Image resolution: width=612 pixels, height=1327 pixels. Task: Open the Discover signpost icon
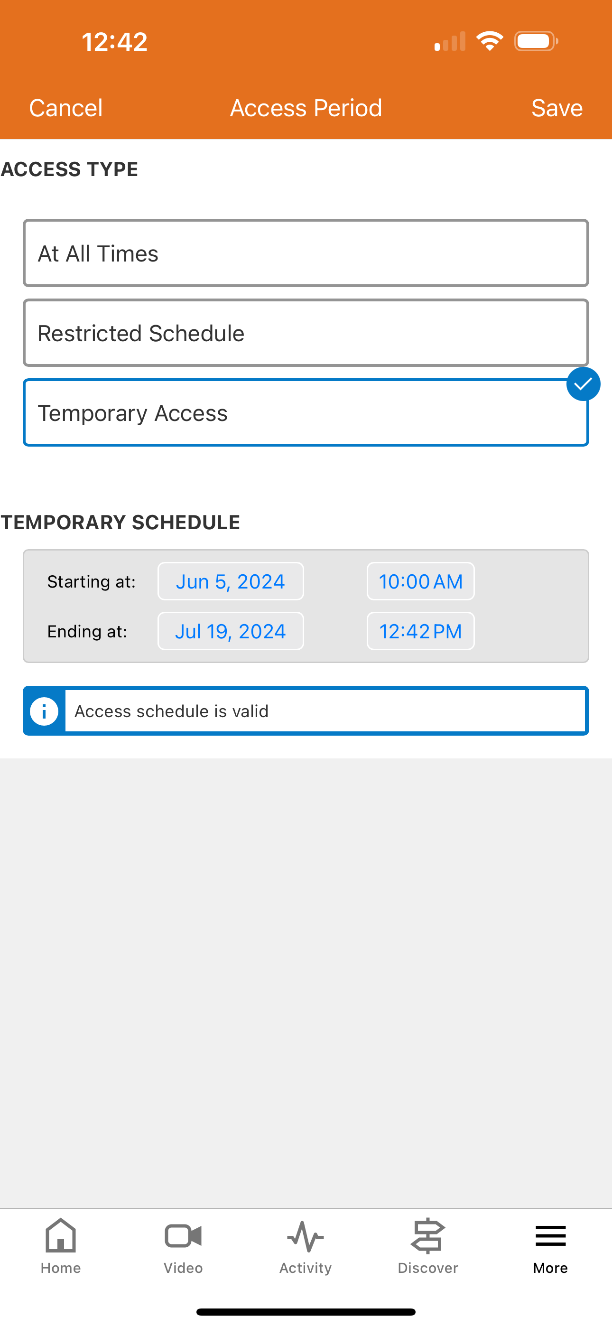427,1235
